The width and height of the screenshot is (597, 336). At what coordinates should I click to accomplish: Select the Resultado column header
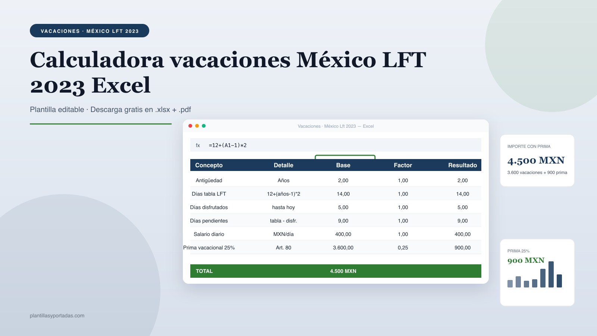coord(463,165)
